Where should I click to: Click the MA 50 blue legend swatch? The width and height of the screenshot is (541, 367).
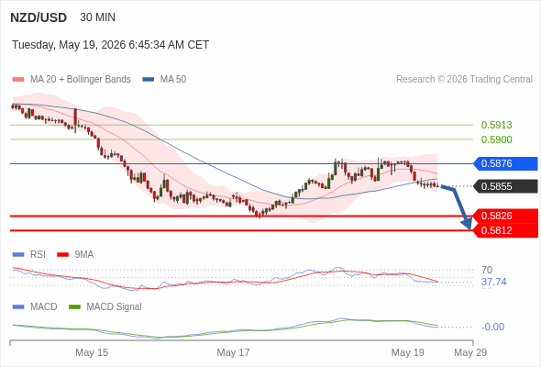[x=148, y=80]
